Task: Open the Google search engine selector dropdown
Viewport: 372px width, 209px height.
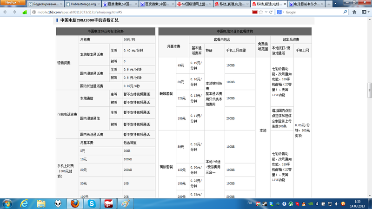Action: pos(280,12)
